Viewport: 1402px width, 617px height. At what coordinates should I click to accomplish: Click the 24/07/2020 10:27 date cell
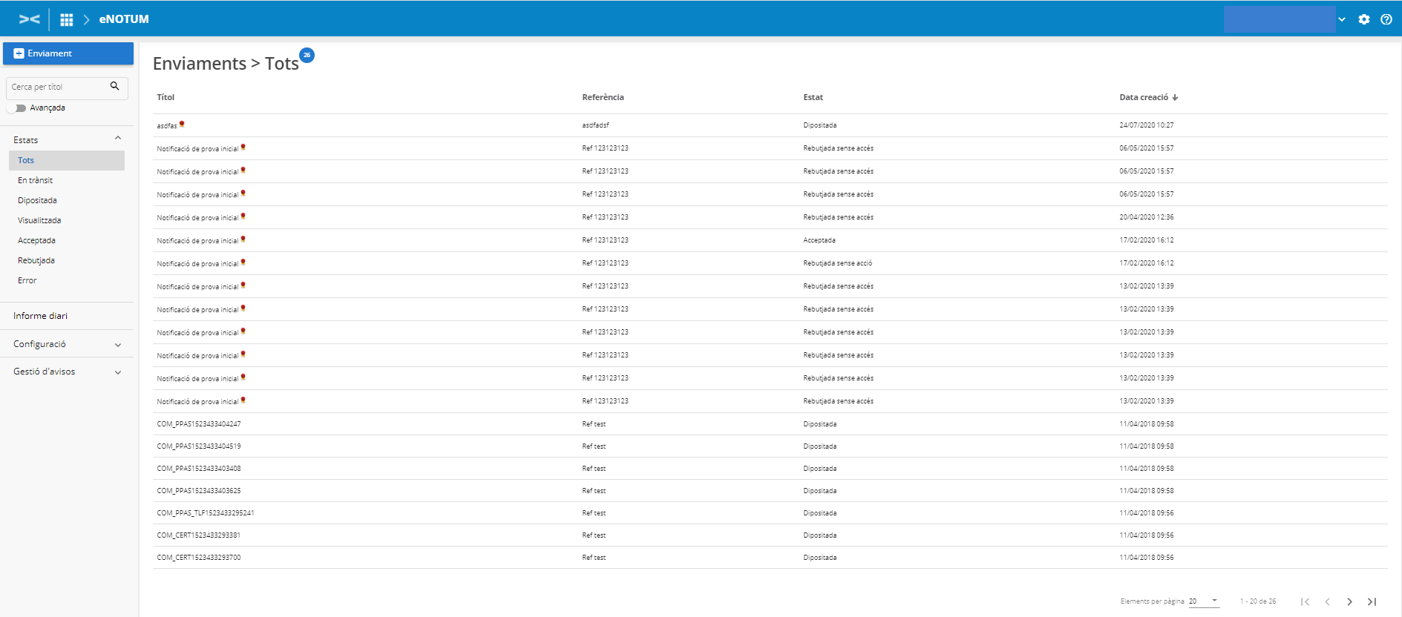(1147, 125)
